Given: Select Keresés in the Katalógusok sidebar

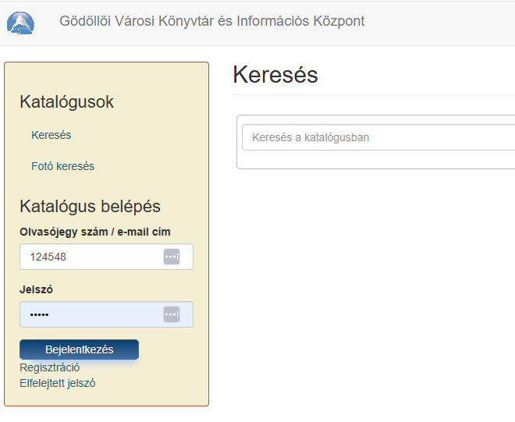Looking at the screenshot, I should [51, 135].
